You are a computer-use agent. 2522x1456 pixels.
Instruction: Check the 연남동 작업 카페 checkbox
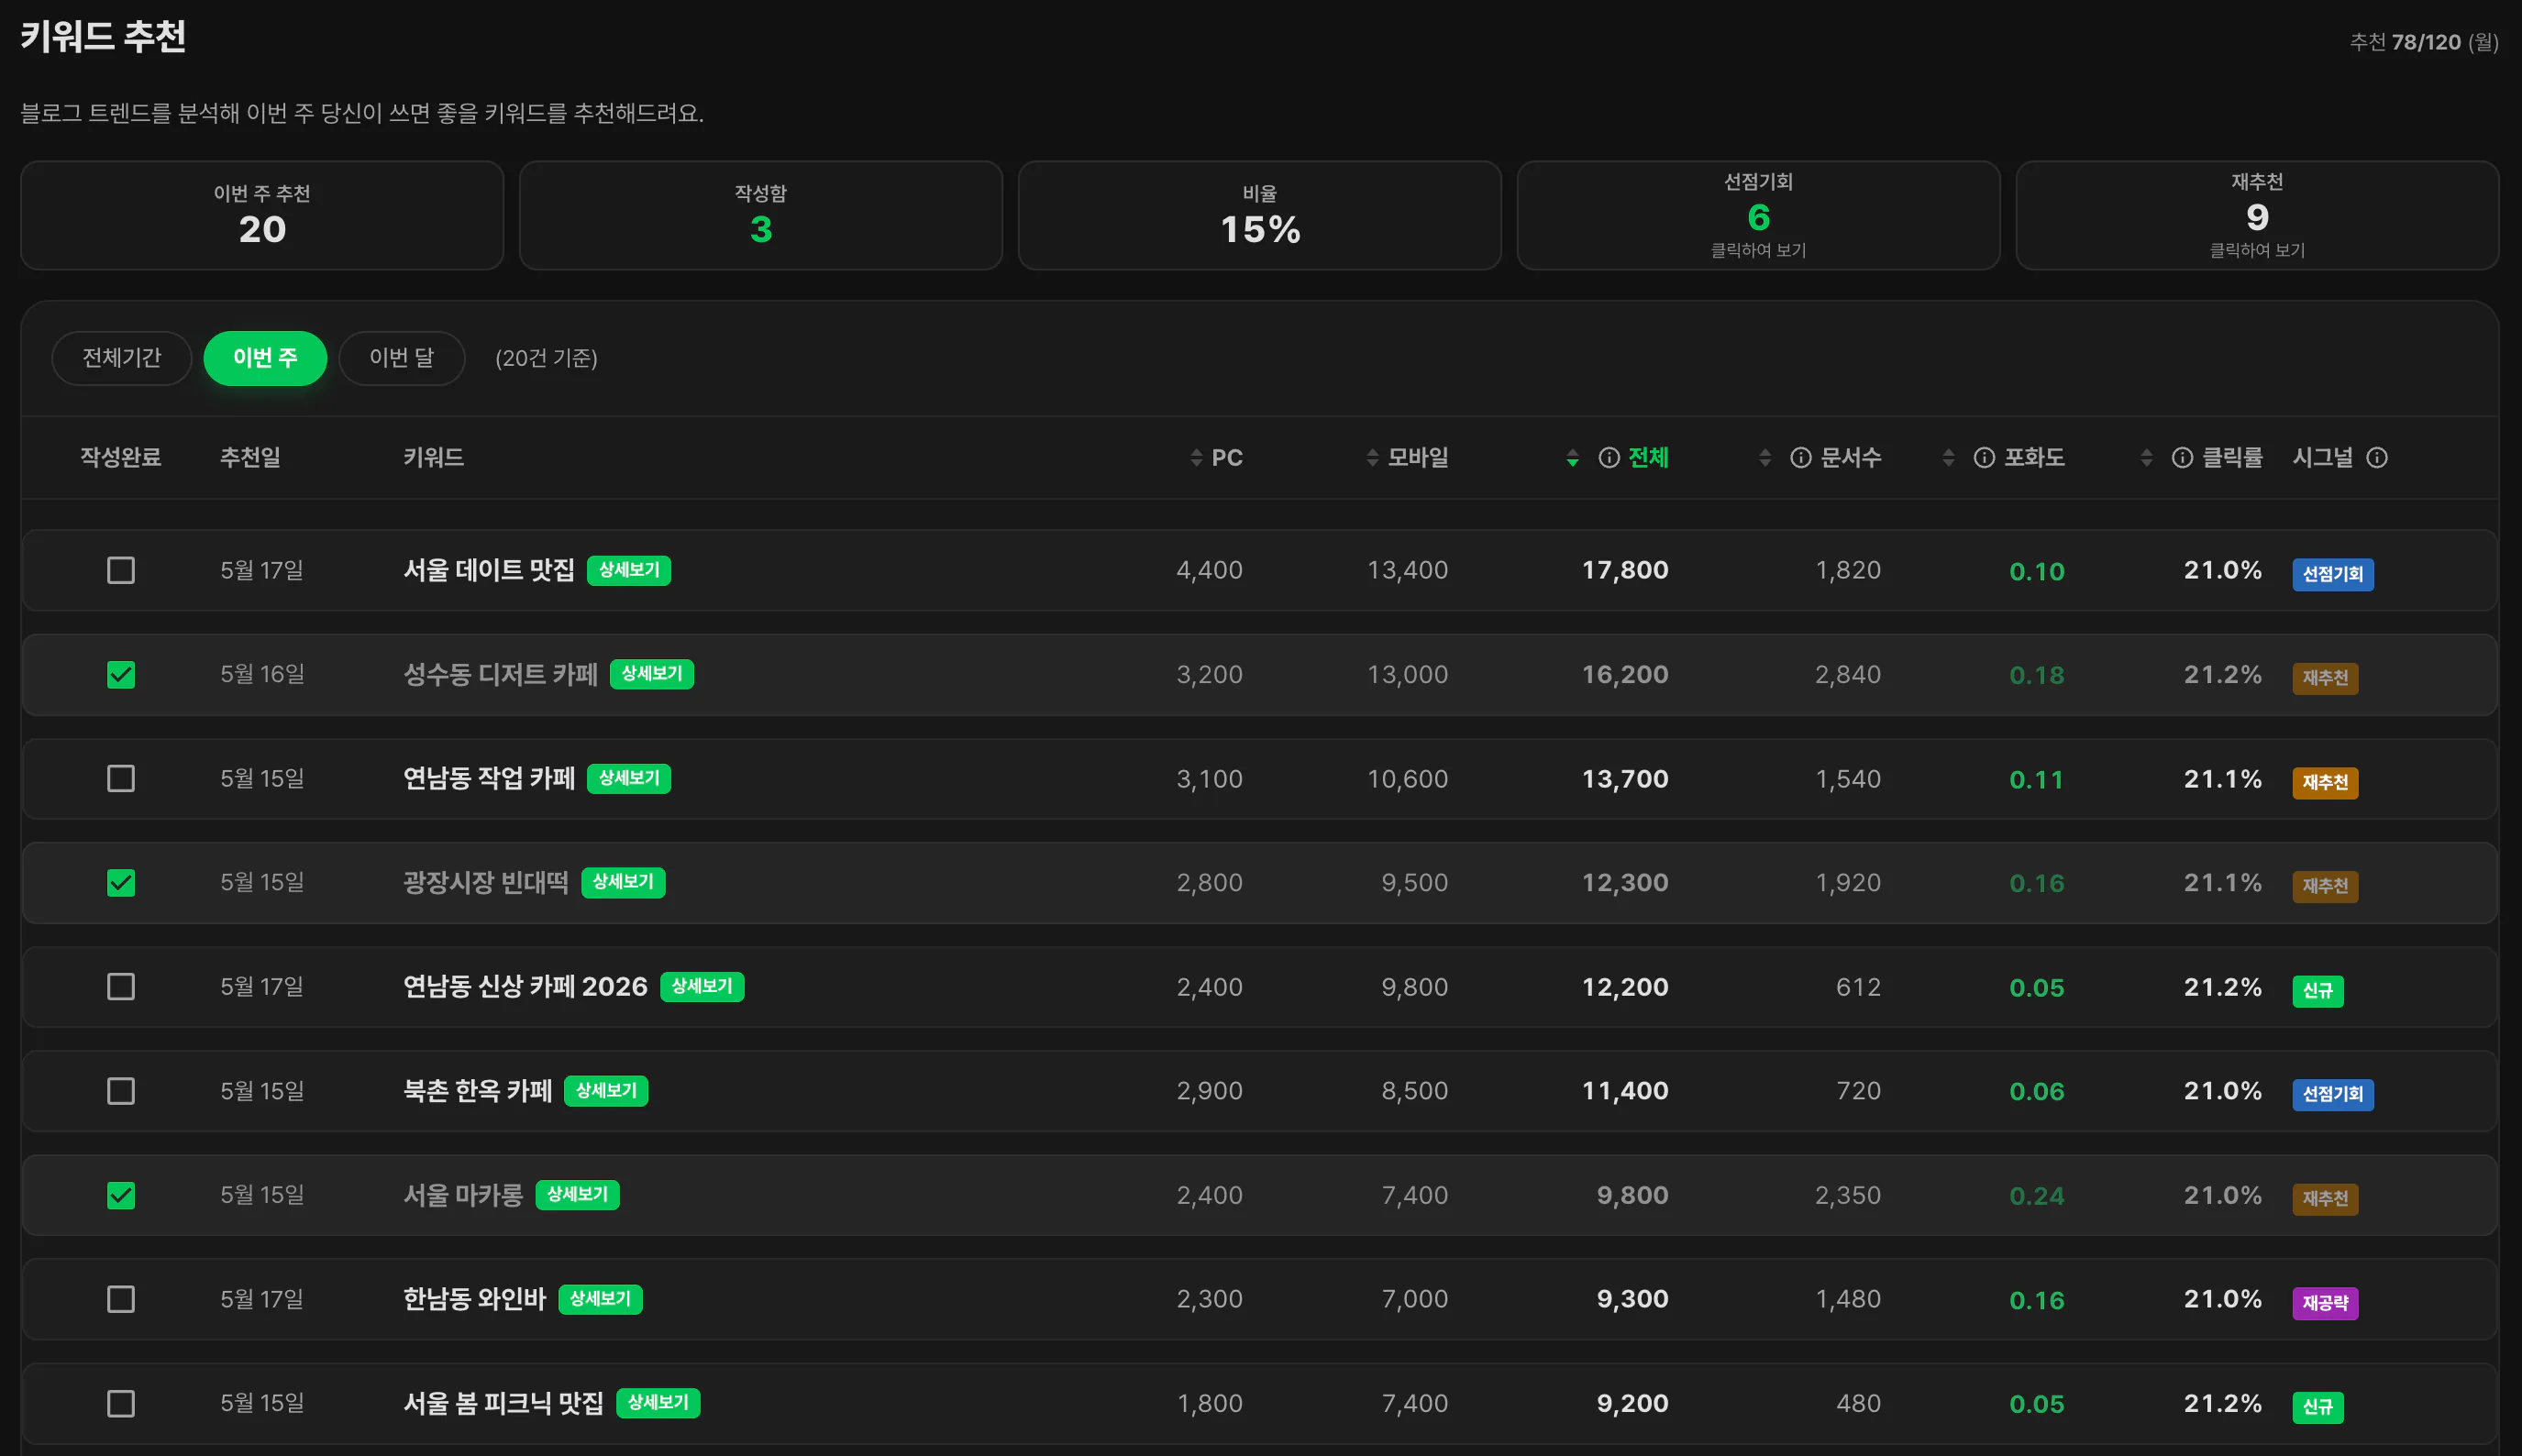coord(121,778)
